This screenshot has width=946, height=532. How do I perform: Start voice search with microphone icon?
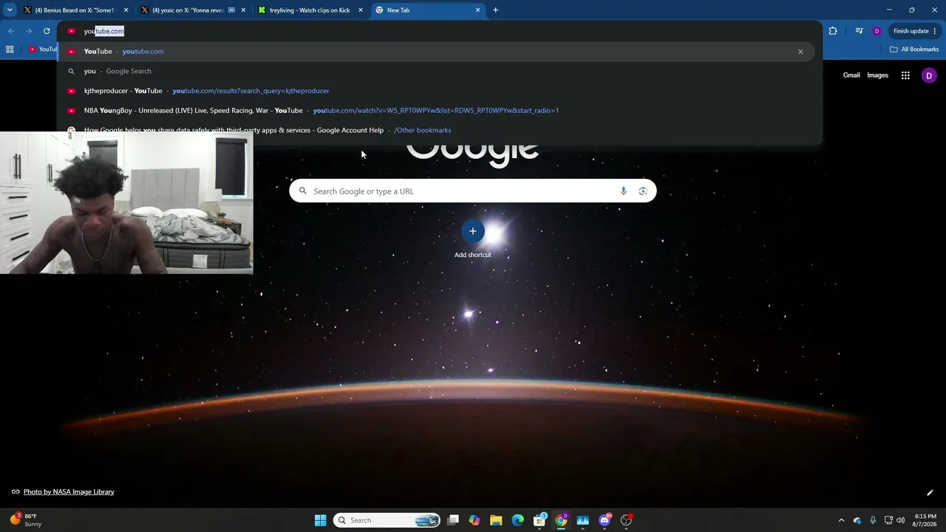623,191
